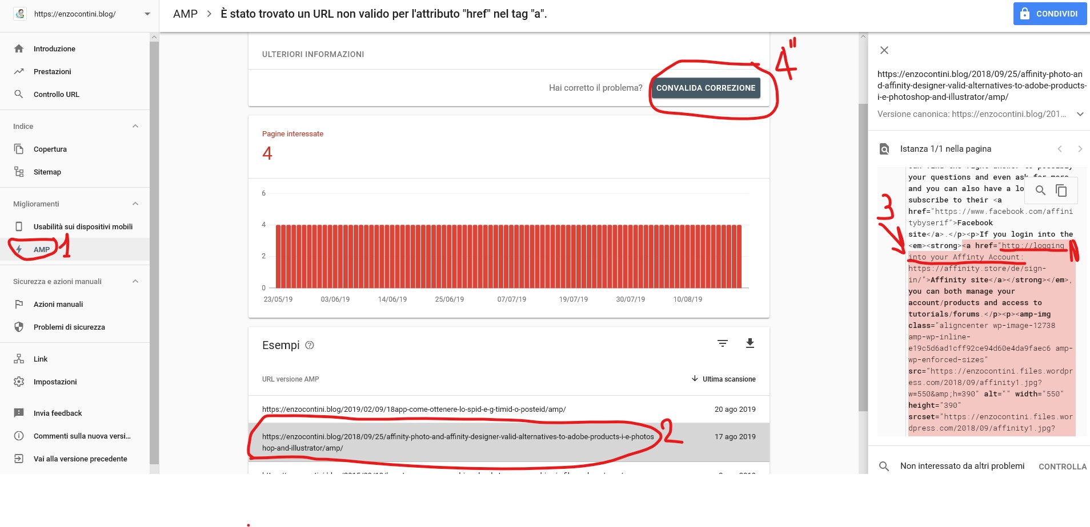Click CONTROLLA in the side panel

1062,467
